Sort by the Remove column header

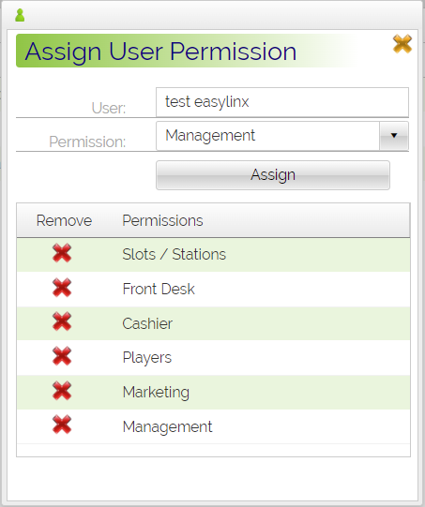pyautogui.click(x=64, y=220)
